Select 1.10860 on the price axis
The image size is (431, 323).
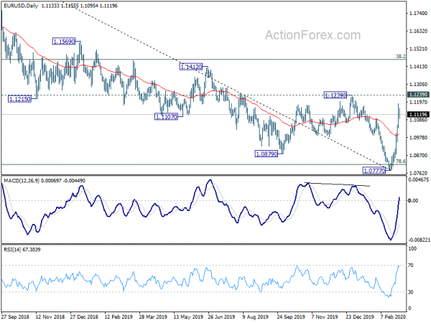(x=418, y=120)
